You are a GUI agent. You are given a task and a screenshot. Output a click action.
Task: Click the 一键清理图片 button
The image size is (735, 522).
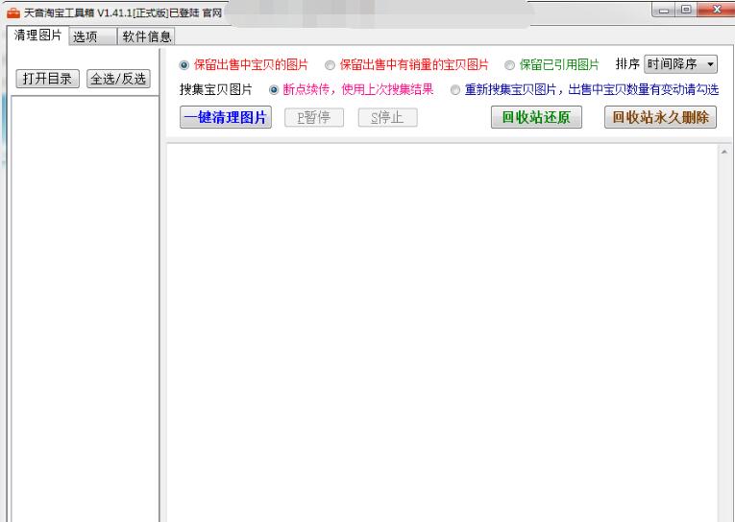(226, 117)
